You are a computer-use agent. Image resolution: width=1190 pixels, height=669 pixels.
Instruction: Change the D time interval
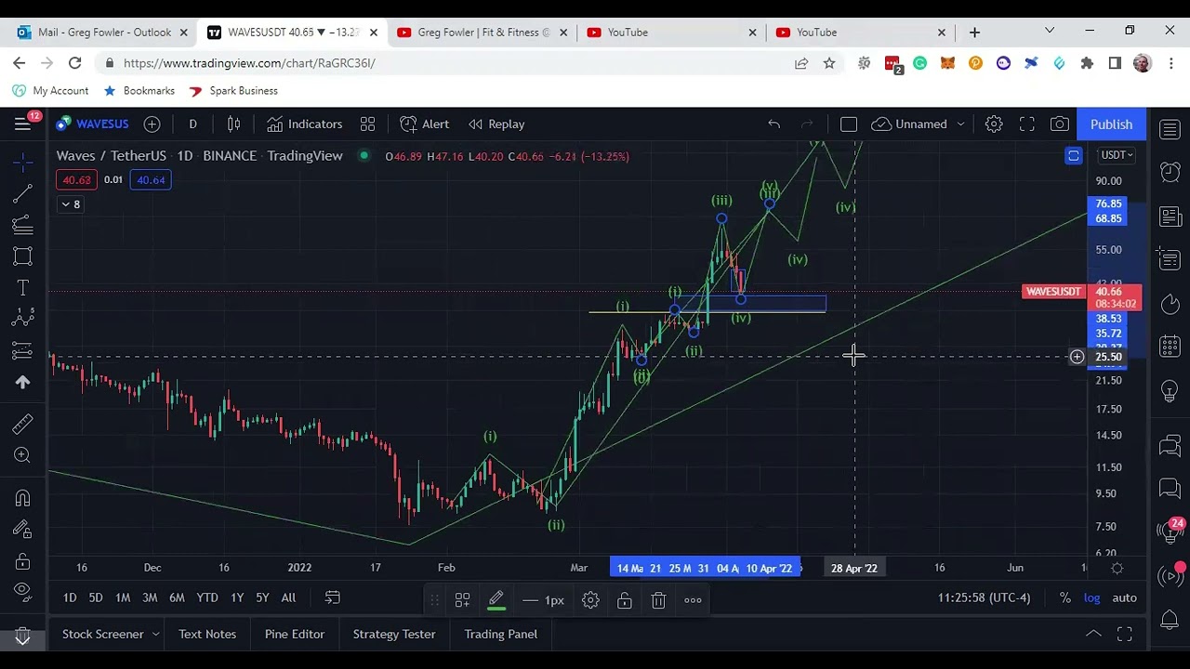point(192,124)
